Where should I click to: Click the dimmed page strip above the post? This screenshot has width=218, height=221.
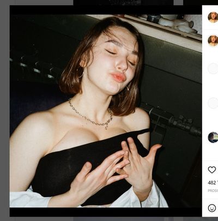tap(123, 2)
